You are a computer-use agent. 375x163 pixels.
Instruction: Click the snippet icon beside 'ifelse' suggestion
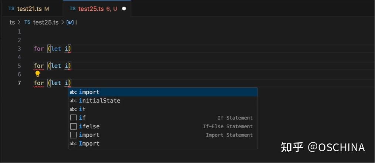tap(73, 126)
